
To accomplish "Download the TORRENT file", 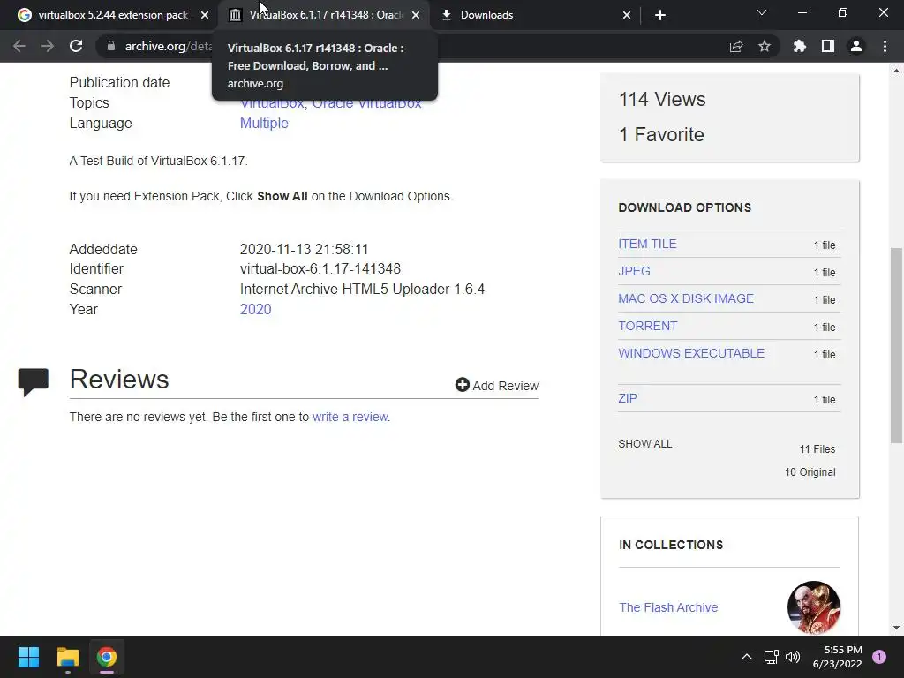I will coord(647,326).
